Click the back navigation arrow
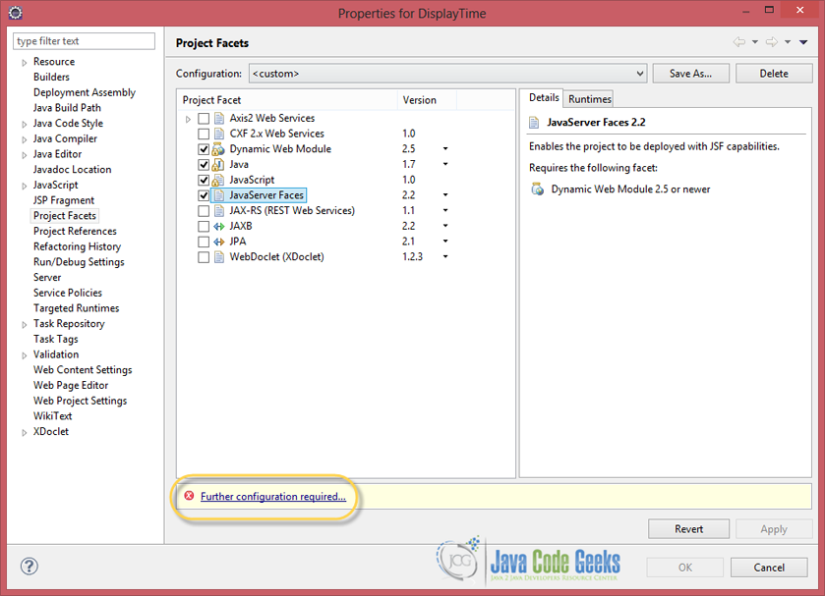The width and height of the screenshot is (825, 596). click(x=739, y=42)
